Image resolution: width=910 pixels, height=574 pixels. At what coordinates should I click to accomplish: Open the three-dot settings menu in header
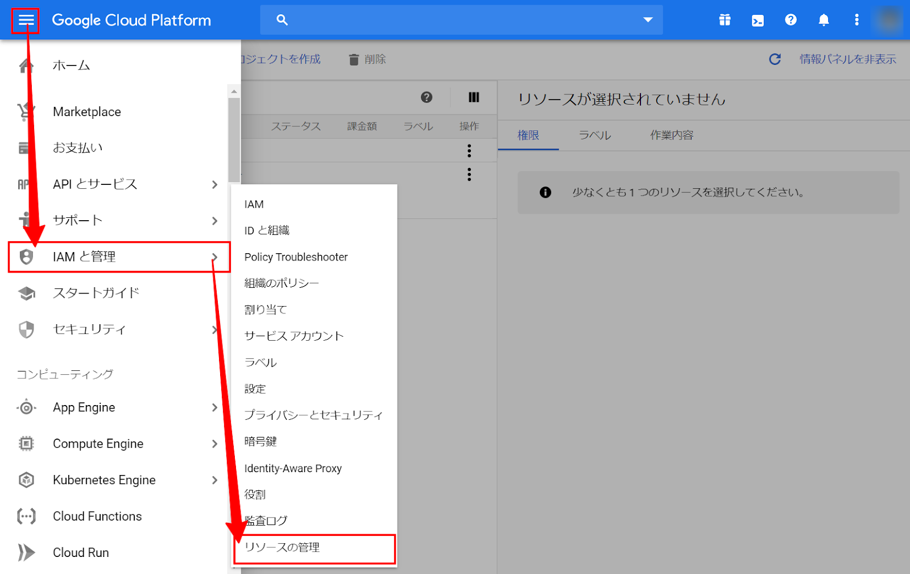point(857,20)
